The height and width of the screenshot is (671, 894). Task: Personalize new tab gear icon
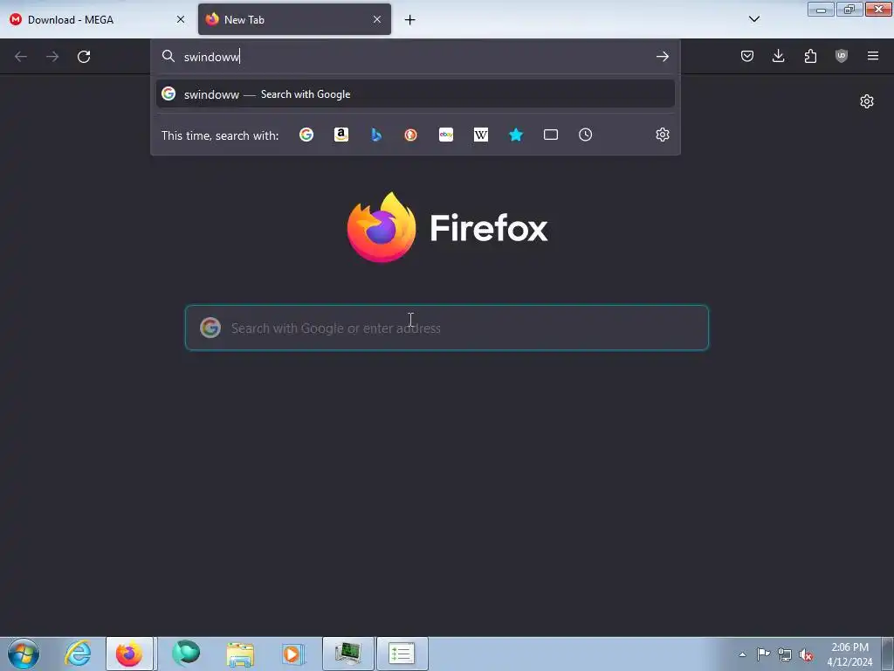click(x=866, y=101)
